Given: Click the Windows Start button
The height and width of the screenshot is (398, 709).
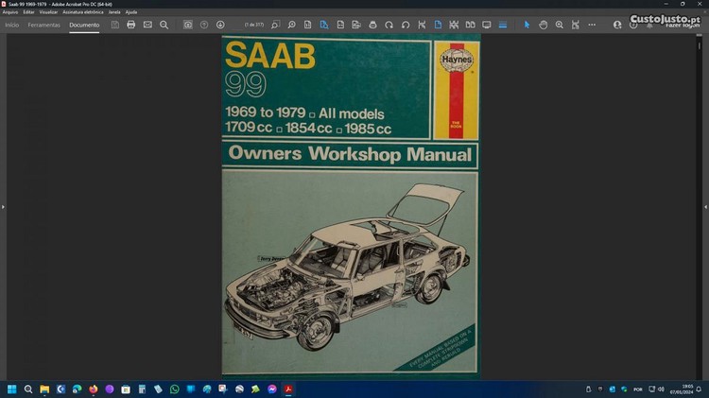Looking at the screenshot, I should click(12, 389).
